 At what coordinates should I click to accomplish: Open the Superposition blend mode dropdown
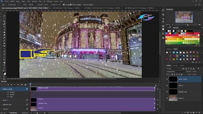(176, 72)
